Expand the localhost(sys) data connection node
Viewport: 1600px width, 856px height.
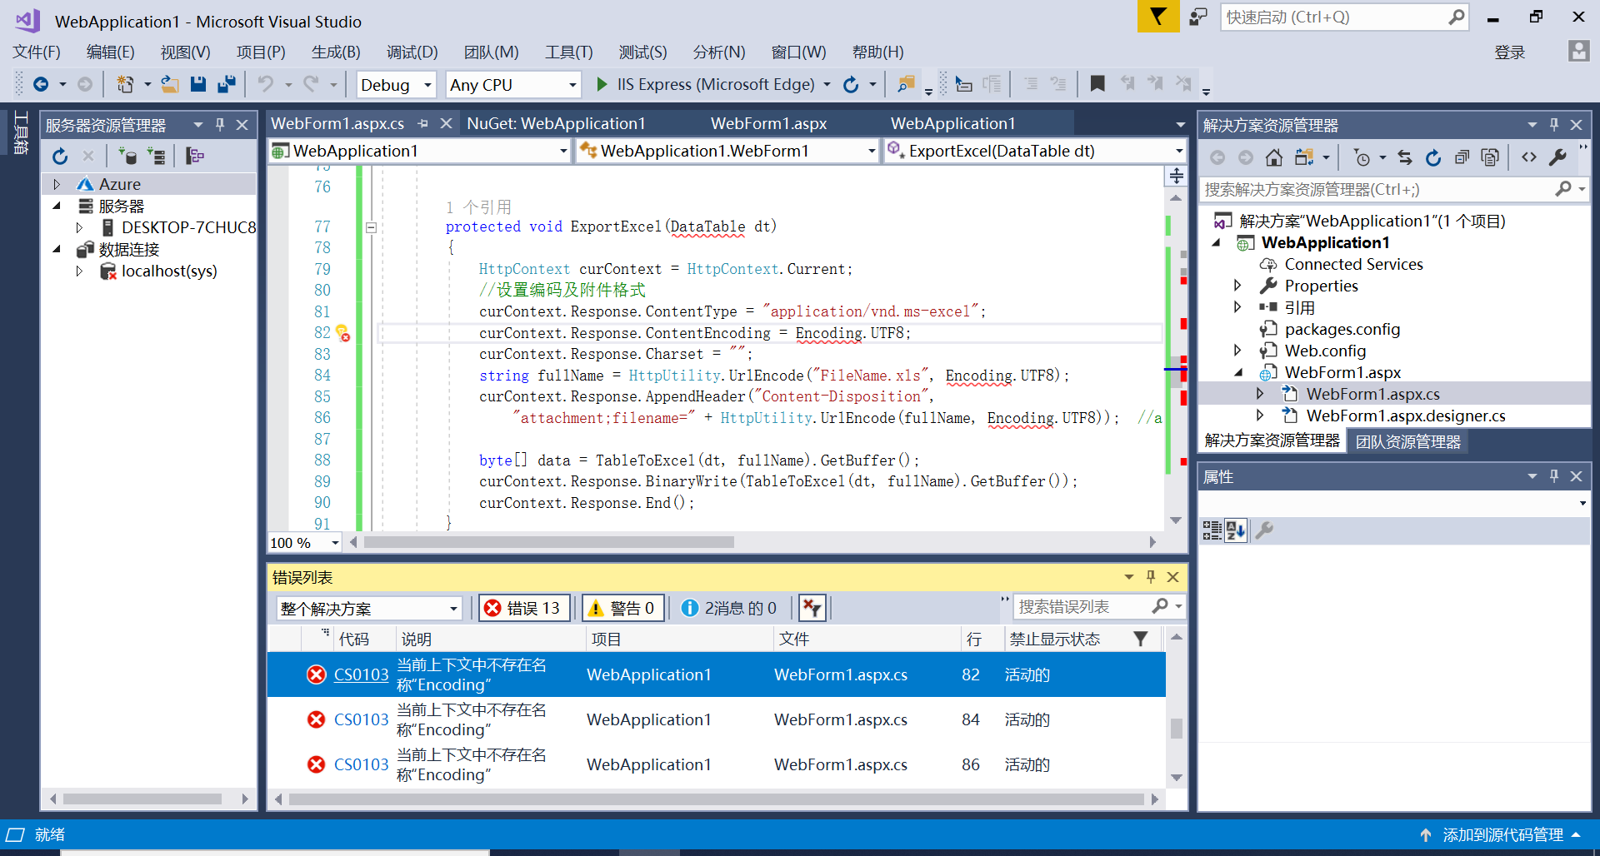79,271
